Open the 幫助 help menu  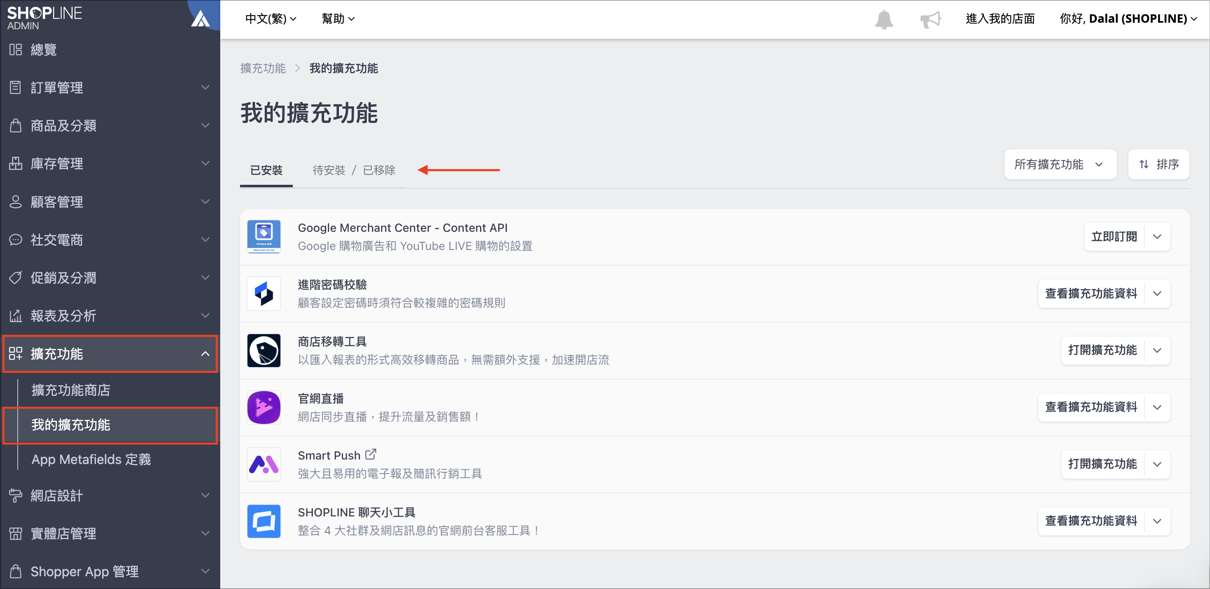[338, 19]
